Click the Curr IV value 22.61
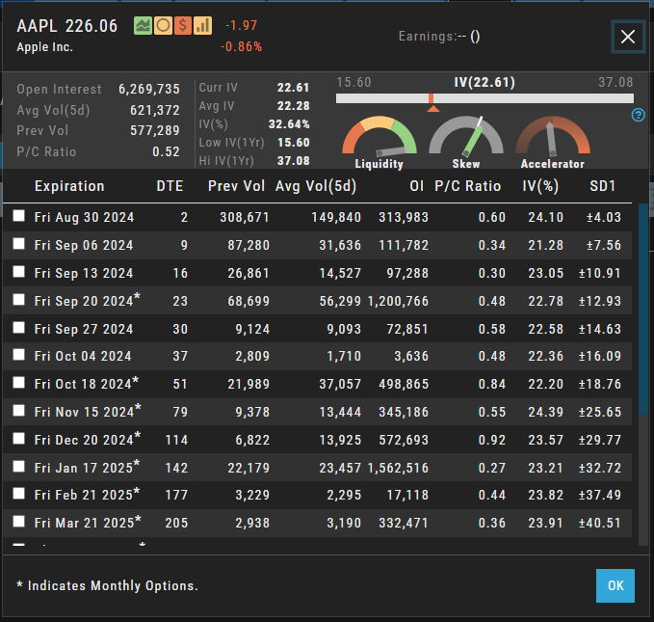 coord(293,88)
